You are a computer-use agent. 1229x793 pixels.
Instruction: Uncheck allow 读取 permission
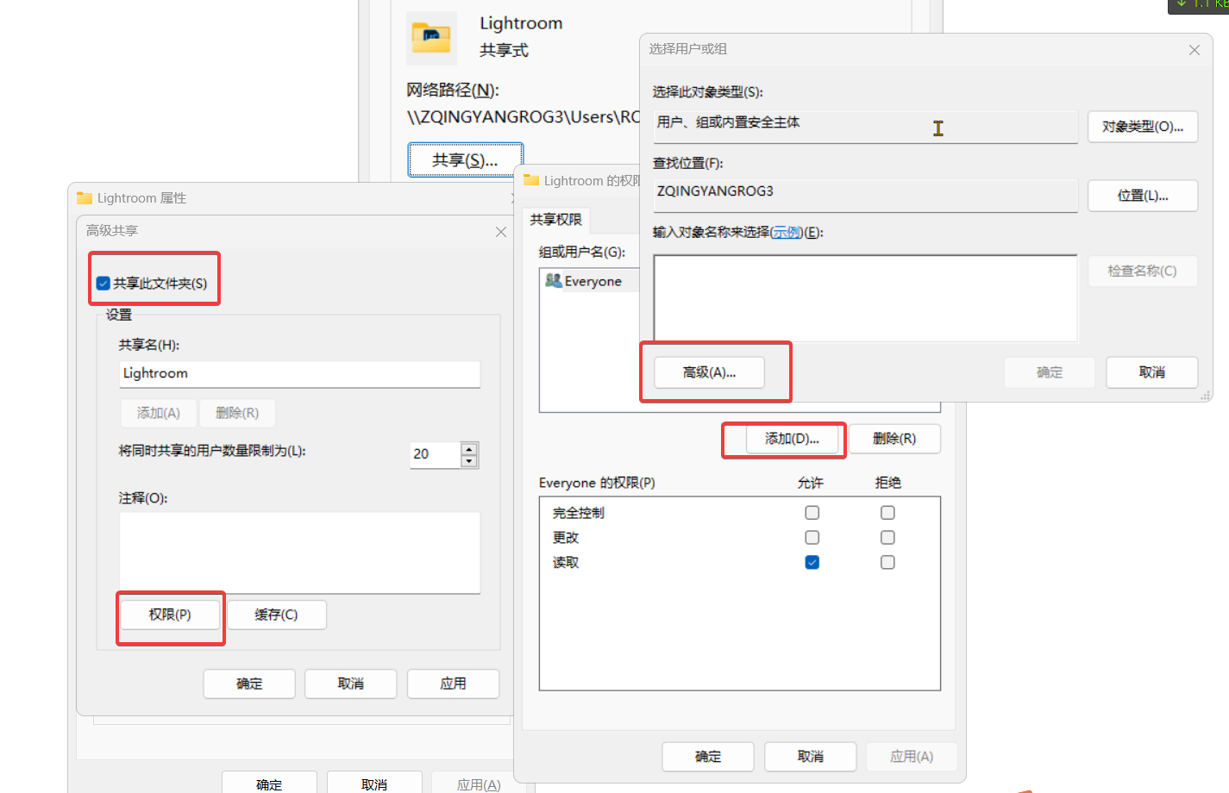(812, 563)
